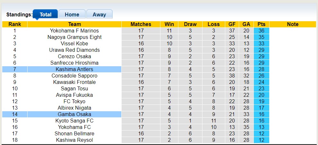The image size is (318, 145).
Task: Click the Rank column header
Action: point(15,24)
